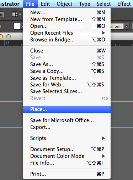Open the Object menu
Image resolution: width=133 pixels, height=180 pixels.
[x=64, y=4]
